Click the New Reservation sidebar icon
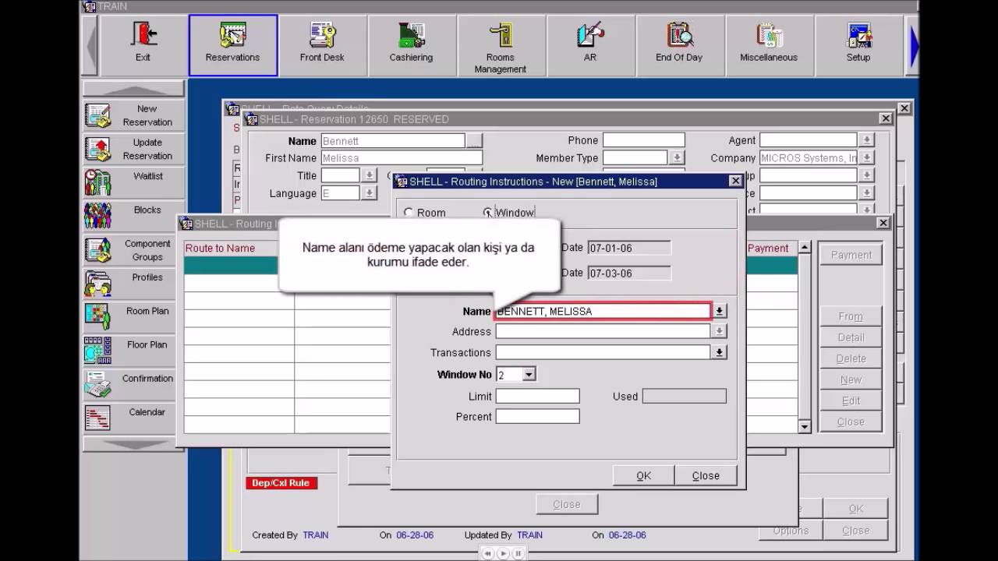Viewport: 998px width, 561px height. click(133, 115)
